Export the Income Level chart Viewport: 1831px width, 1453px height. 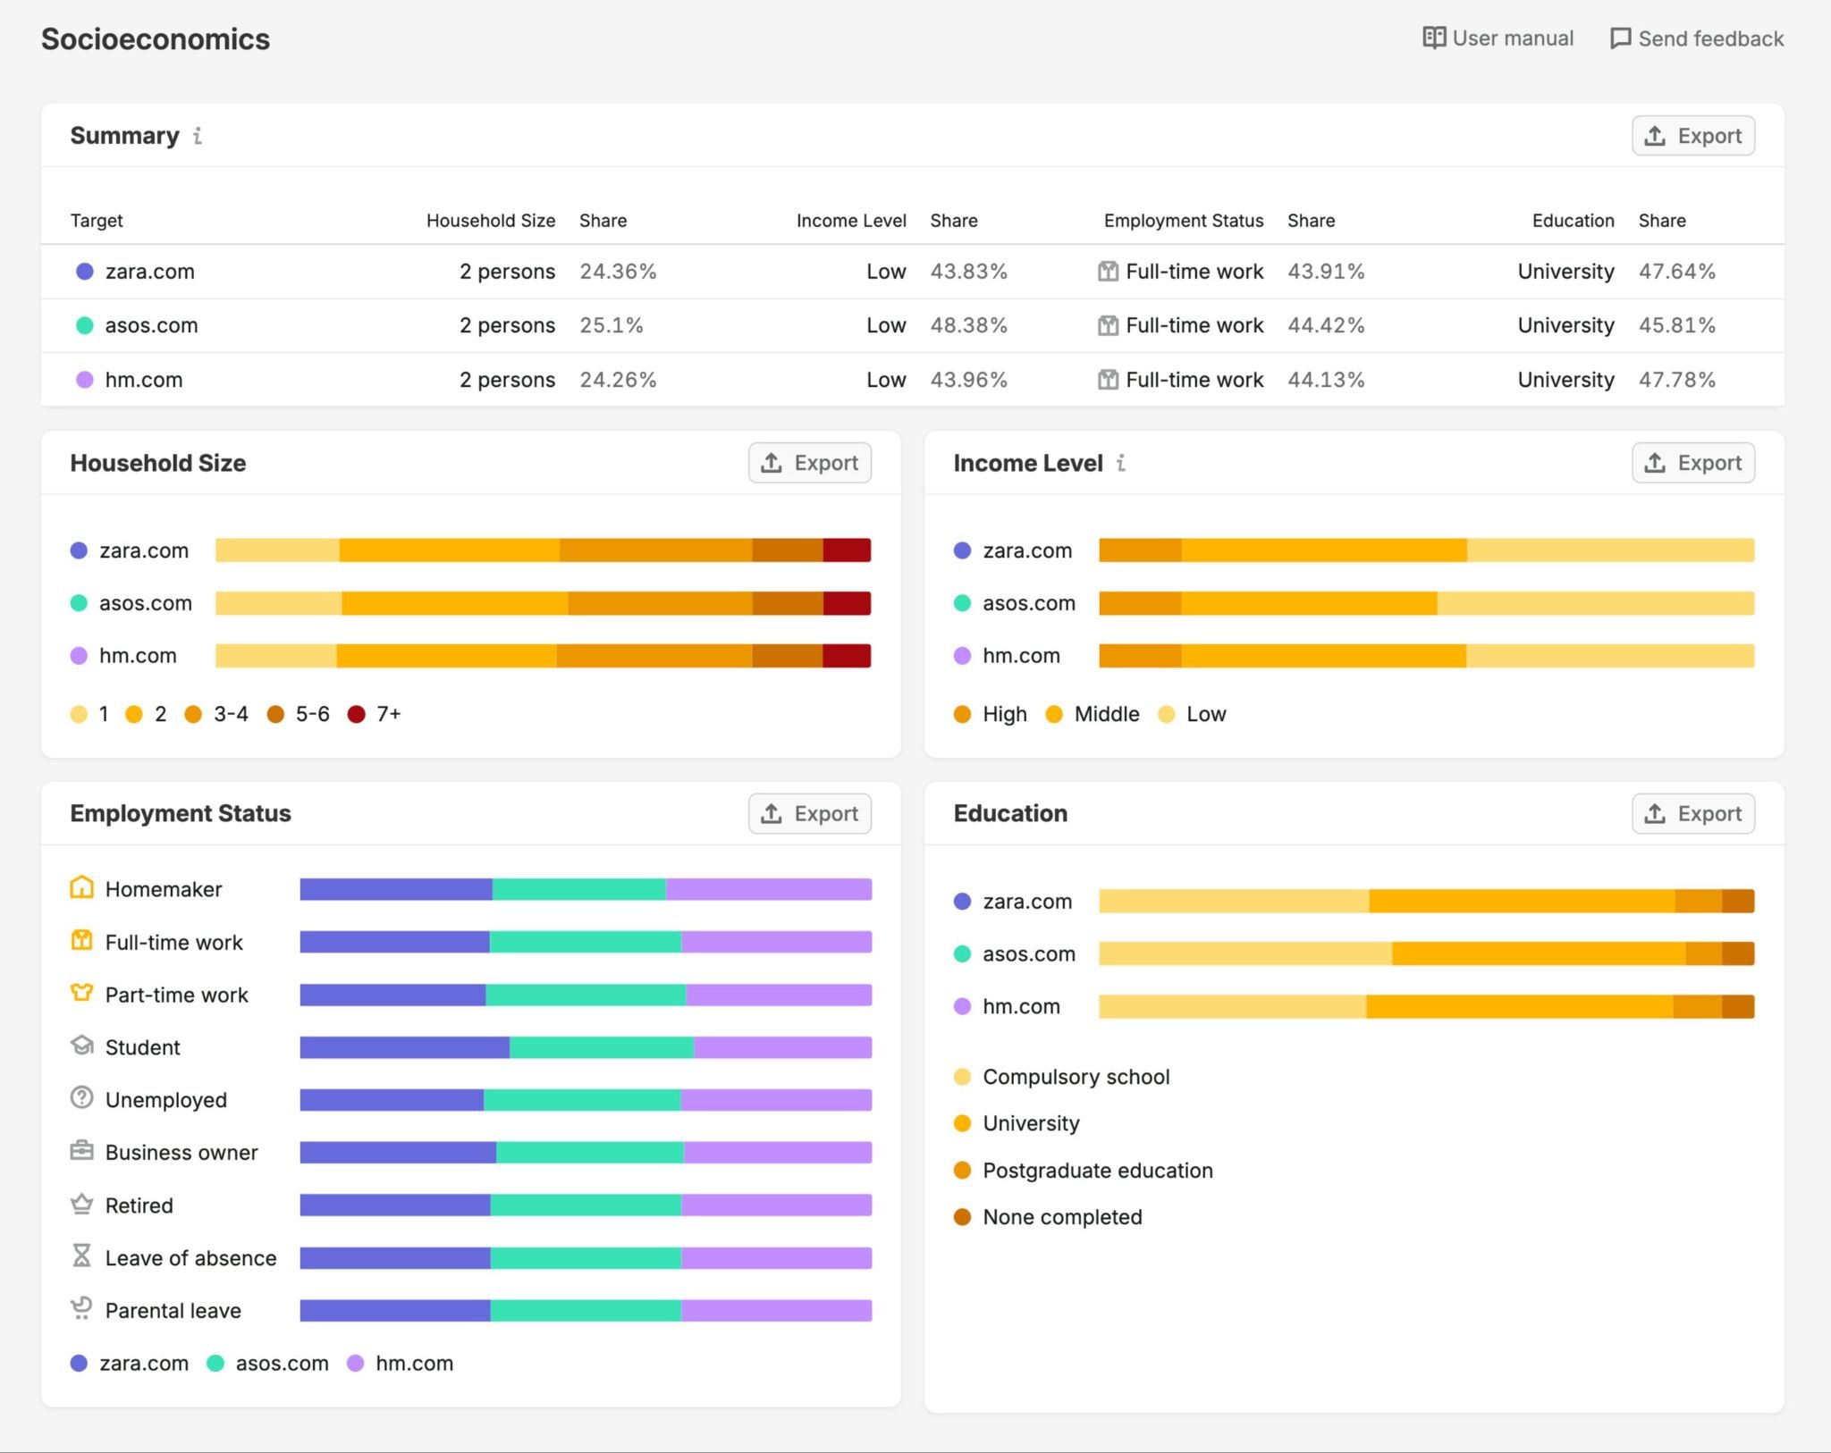click(x=1693, y=463)
